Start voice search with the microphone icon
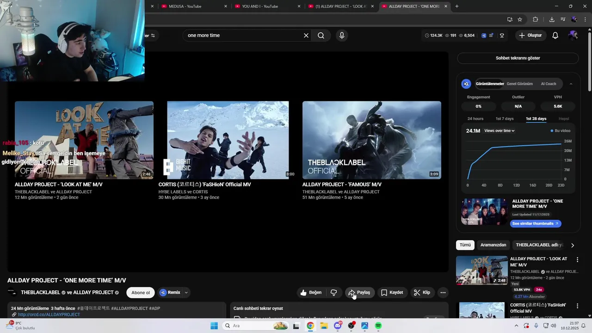 [x=342, y=36]
